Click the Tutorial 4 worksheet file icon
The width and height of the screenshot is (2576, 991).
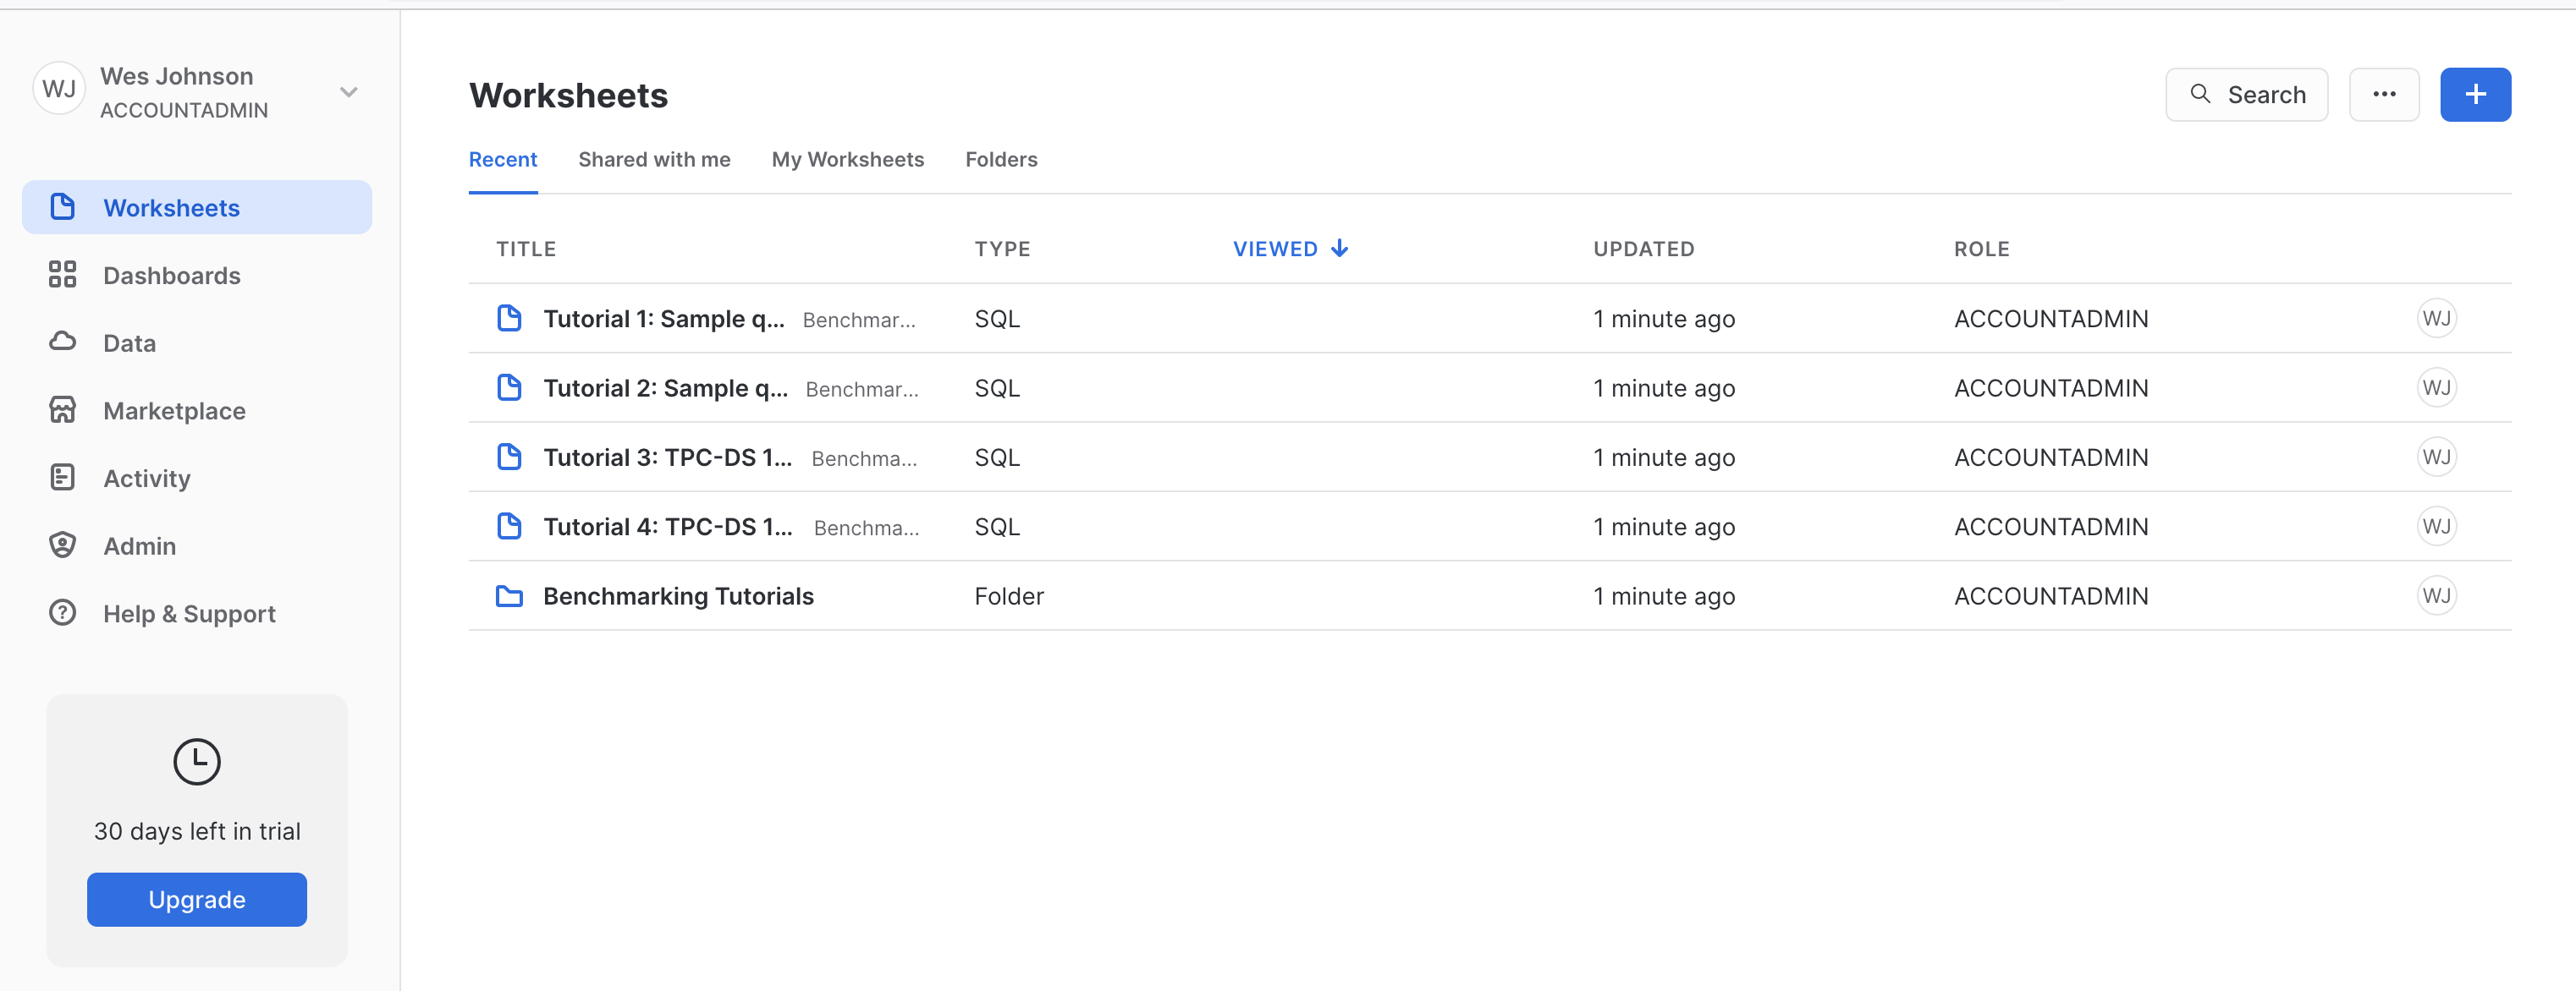pyautogui.click(x=509, y=525)
